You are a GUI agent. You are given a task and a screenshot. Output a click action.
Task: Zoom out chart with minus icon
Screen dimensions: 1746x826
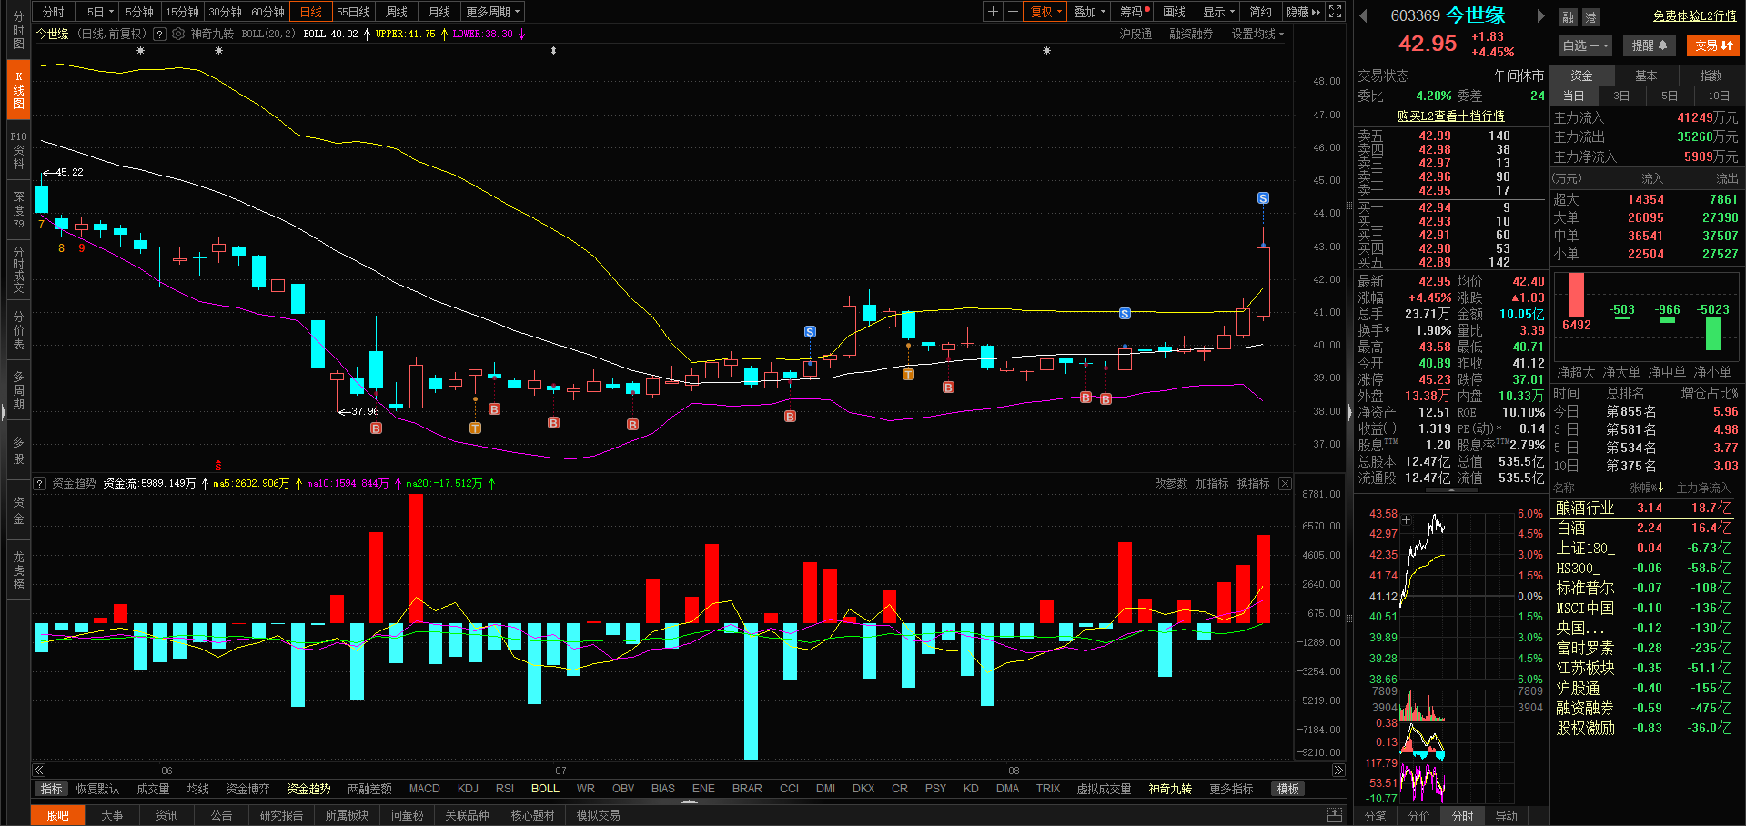[x=1013, y=12]
